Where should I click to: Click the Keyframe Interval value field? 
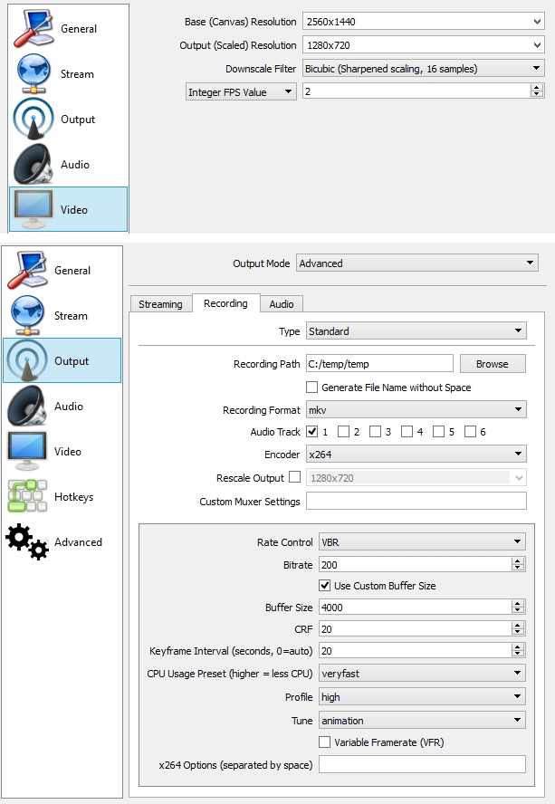(x=416, y=651)
